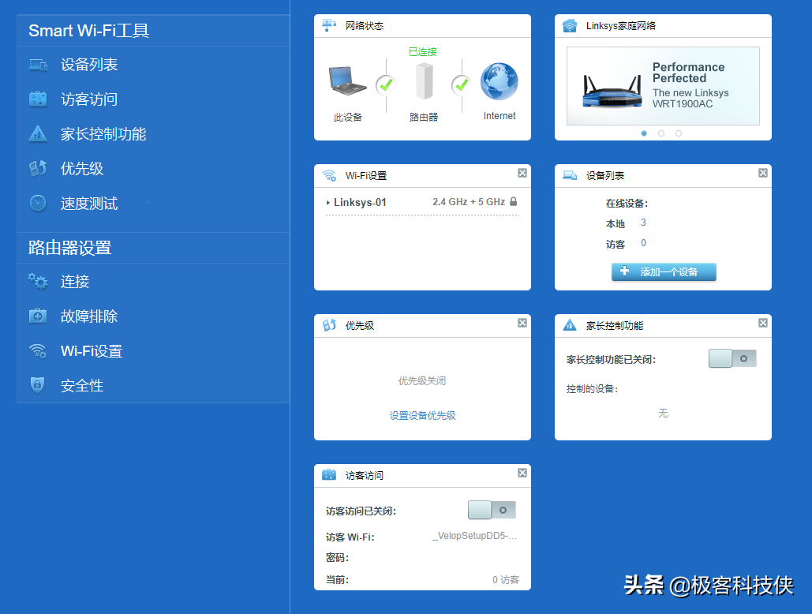
Task: Click the Linksys-01 network name
Action: pos(360,202)
